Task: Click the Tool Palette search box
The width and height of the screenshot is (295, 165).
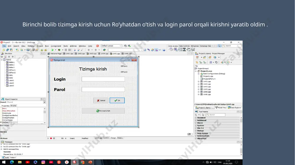Action: pyautogui.click(x=216, y=115)
